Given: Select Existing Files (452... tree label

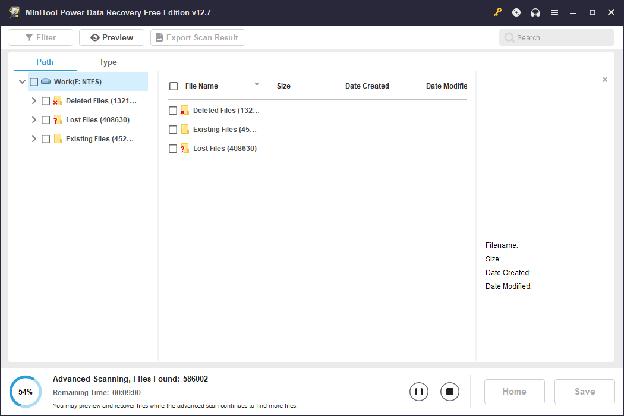Looking at the screenshot, I should [100, 138].
